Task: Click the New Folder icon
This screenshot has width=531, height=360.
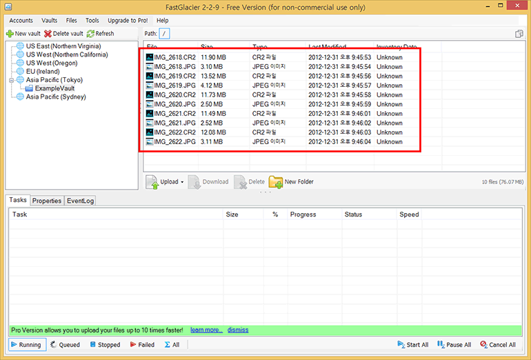Action: pyautogui.click(x=276, y=182)
